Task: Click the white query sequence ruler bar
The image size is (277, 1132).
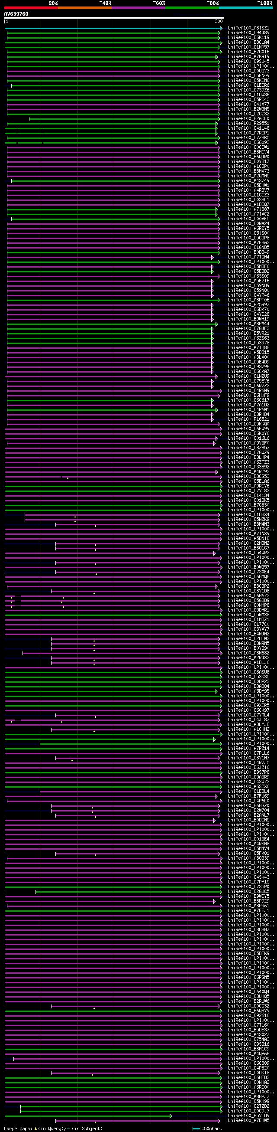Action: point(114,18)
